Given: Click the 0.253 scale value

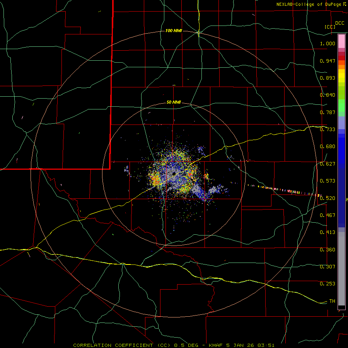Looking at the screenshot, I should pyautogui.click(x=328, y=284).
